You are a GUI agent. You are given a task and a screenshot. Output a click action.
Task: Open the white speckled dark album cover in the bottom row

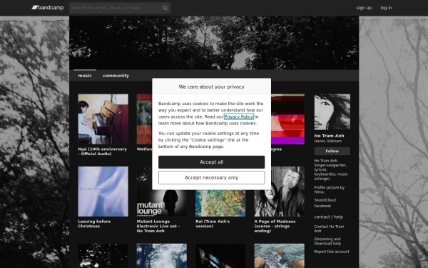tap(103, 256)
